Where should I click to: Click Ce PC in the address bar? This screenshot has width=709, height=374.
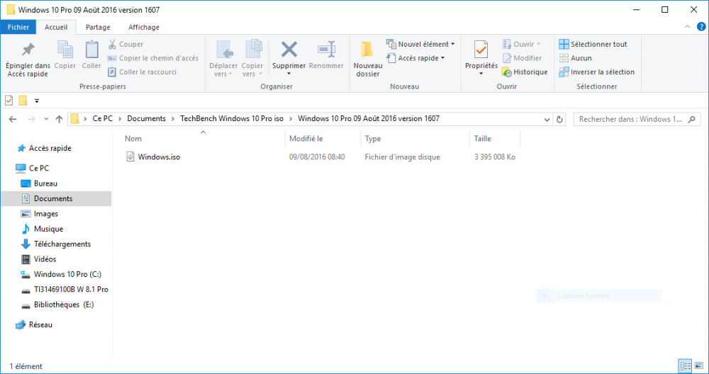click(103, 119)
